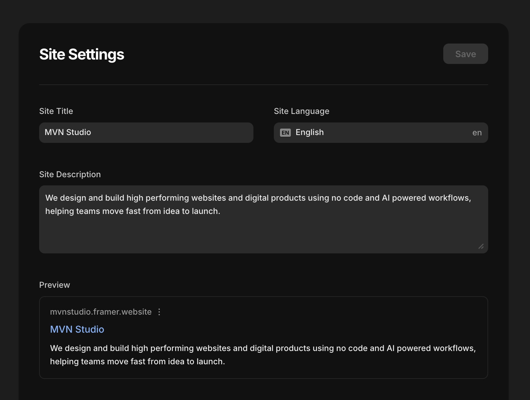Click the Site Settings heading

82,54
